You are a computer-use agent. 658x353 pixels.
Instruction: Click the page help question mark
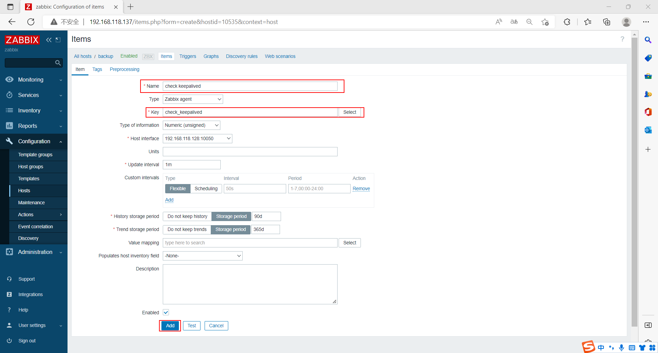(x=622, y=39)
